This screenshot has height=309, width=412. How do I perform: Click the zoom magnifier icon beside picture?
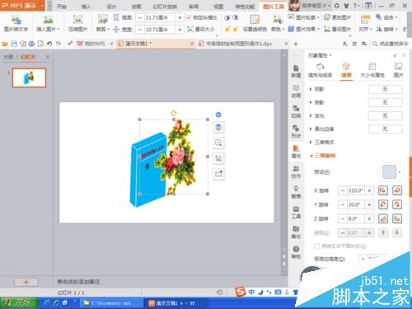218,143
